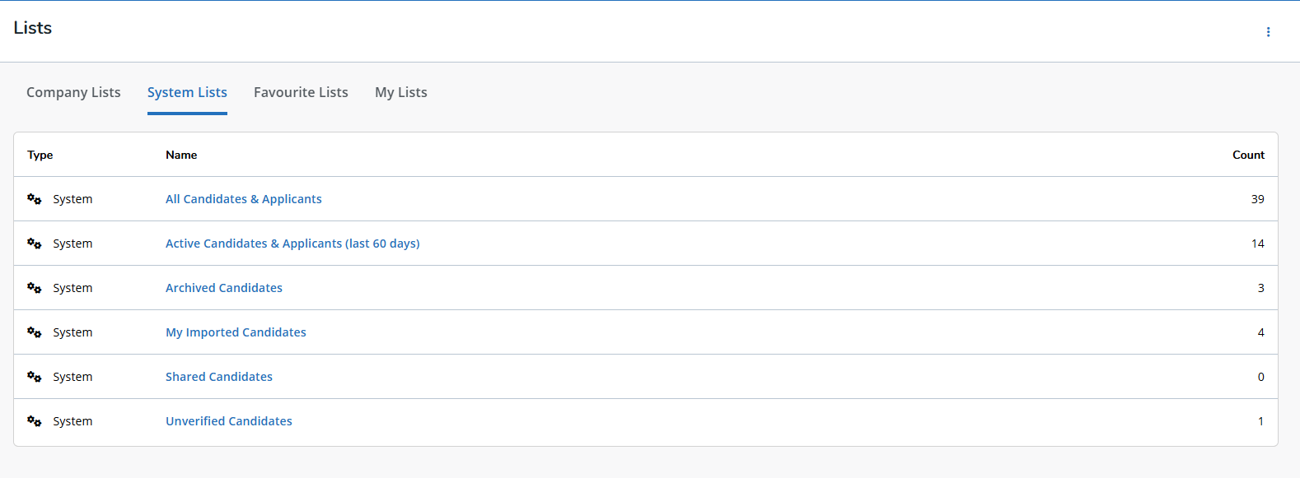Click the Name column header

(x=181, y=155)
